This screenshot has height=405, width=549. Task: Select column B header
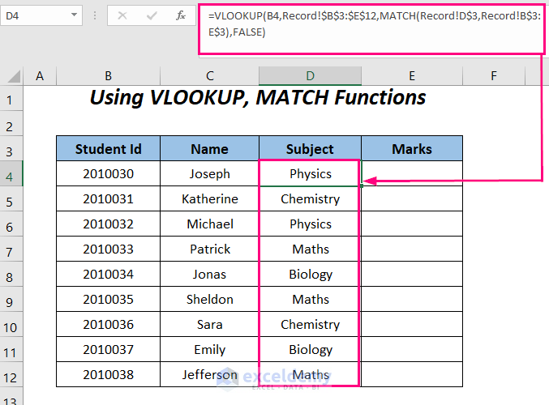coord(108,76)
